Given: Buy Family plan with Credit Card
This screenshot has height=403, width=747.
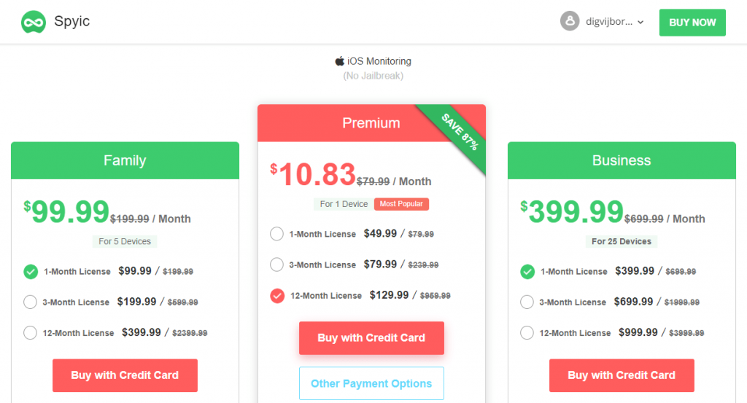Looking at the screenshot, I should pyautogui.click(x=125, y=375).
